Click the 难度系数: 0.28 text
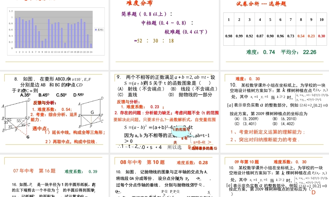 192,163
